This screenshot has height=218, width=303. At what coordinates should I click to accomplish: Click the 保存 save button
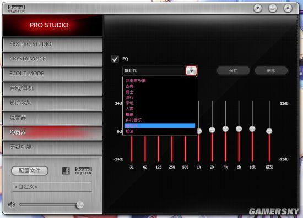pos(233,71)
